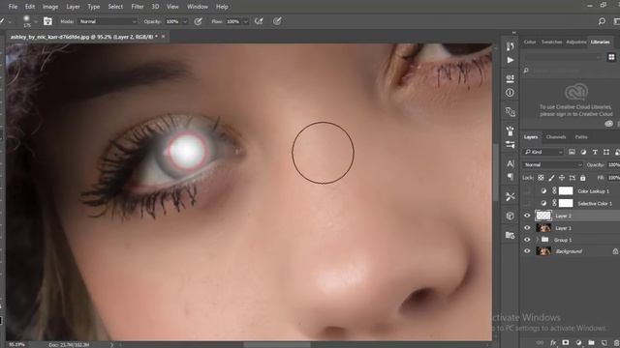The width and height of the screenshot is (620, 348).
Task: Switch to the Adjustments tab
Action: 575,42
